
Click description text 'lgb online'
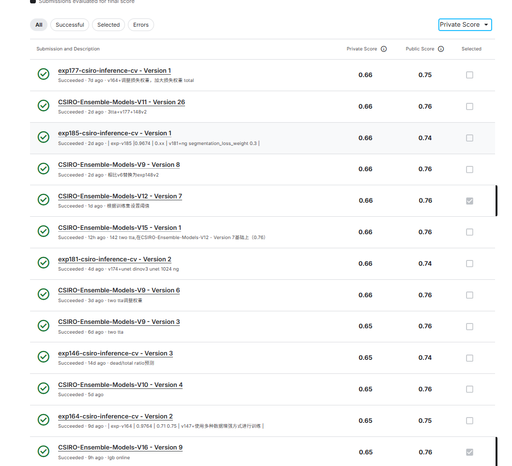tap(119, 457)
